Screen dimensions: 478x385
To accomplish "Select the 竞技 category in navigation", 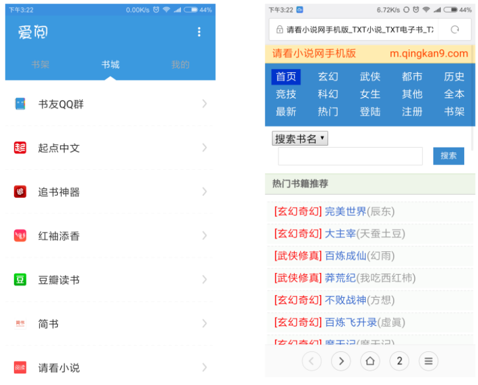I will click(x=286, y=94).
